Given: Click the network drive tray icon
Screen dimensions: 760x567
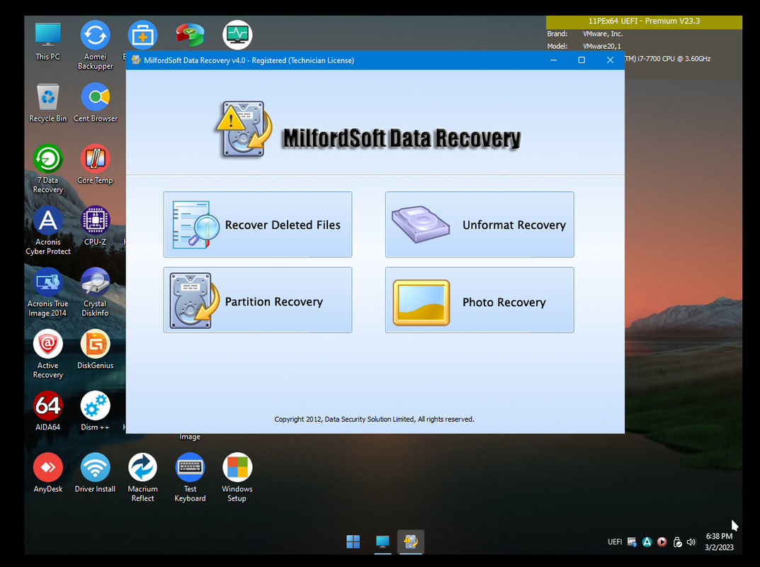Looking at the screenshot, I should (632, 541).
